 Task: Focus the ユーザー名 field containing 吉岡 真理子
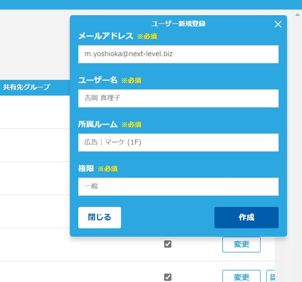[x=178, y=98]
